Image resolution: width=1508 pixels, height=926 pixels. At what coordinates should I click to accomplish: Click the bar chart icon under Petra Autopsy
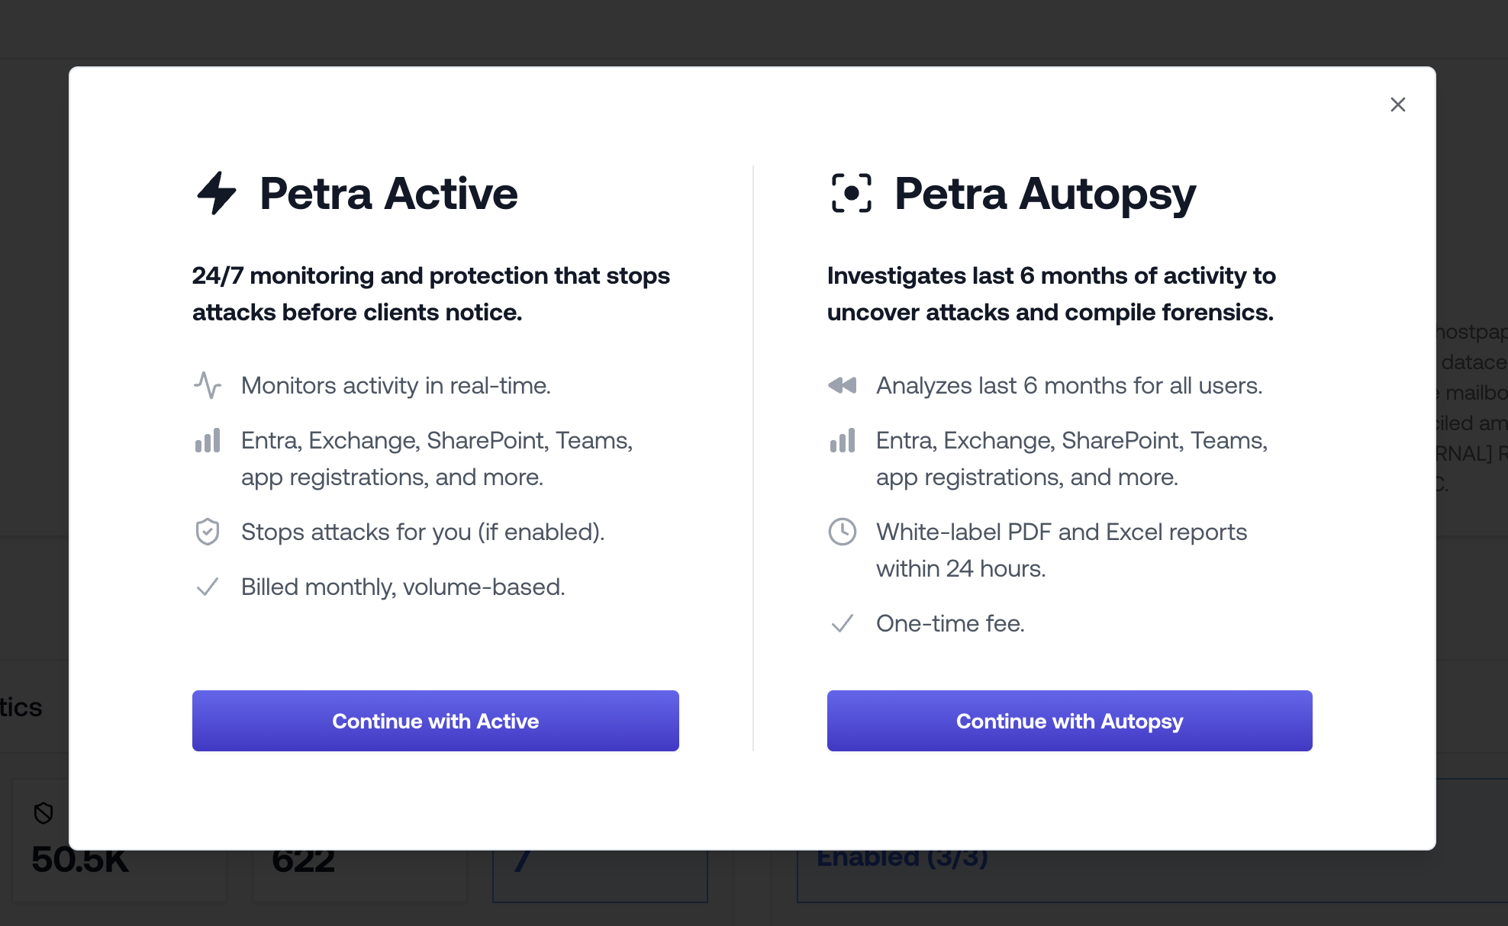tap(843, 440)
